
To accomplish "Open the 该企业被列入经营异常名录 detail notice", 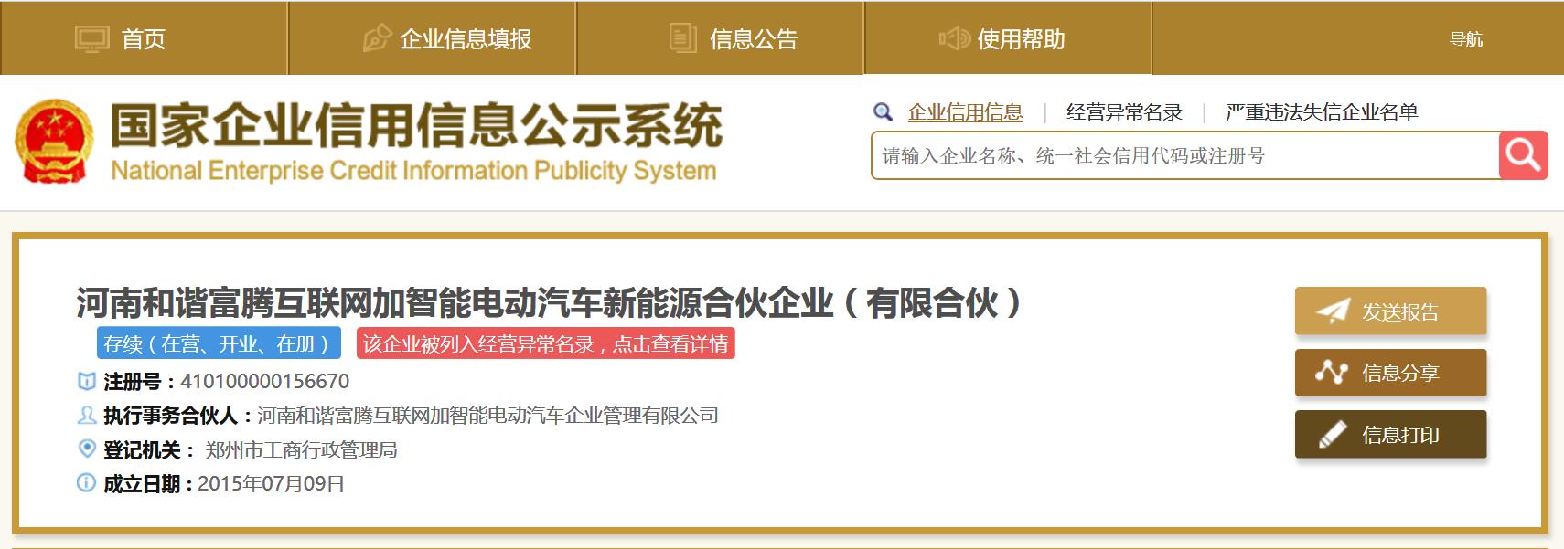I will coord(546,343).
